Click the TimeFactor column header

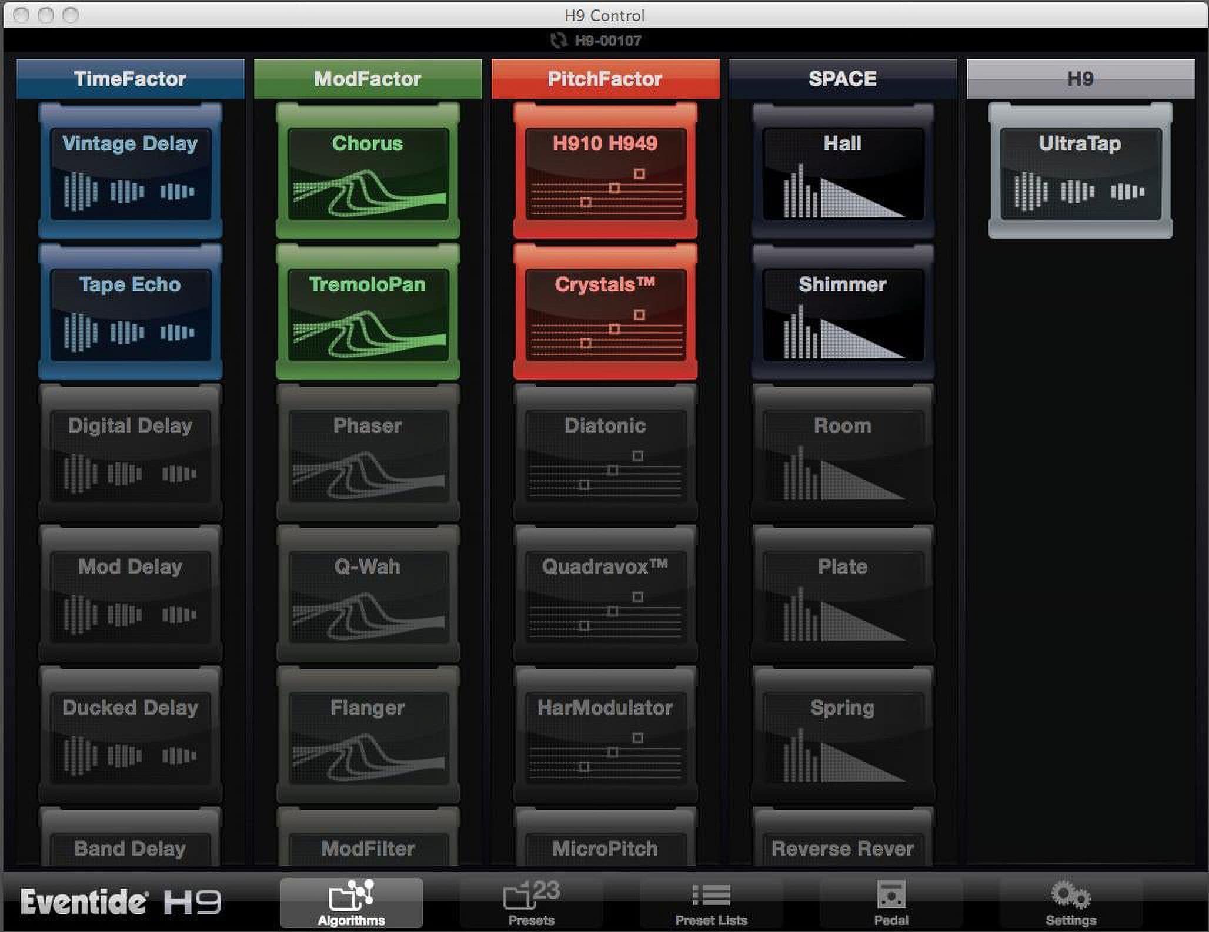[x=130, y=79]
